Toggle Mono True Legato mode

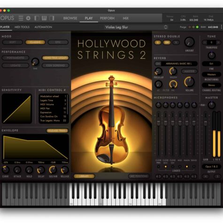pos(55,58)
